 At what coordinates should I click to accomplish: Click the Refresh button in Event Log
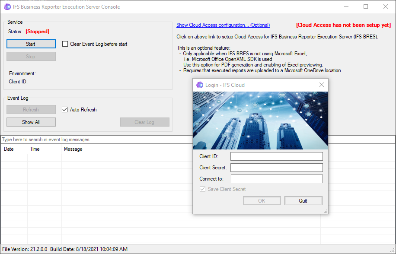point(31,109)
